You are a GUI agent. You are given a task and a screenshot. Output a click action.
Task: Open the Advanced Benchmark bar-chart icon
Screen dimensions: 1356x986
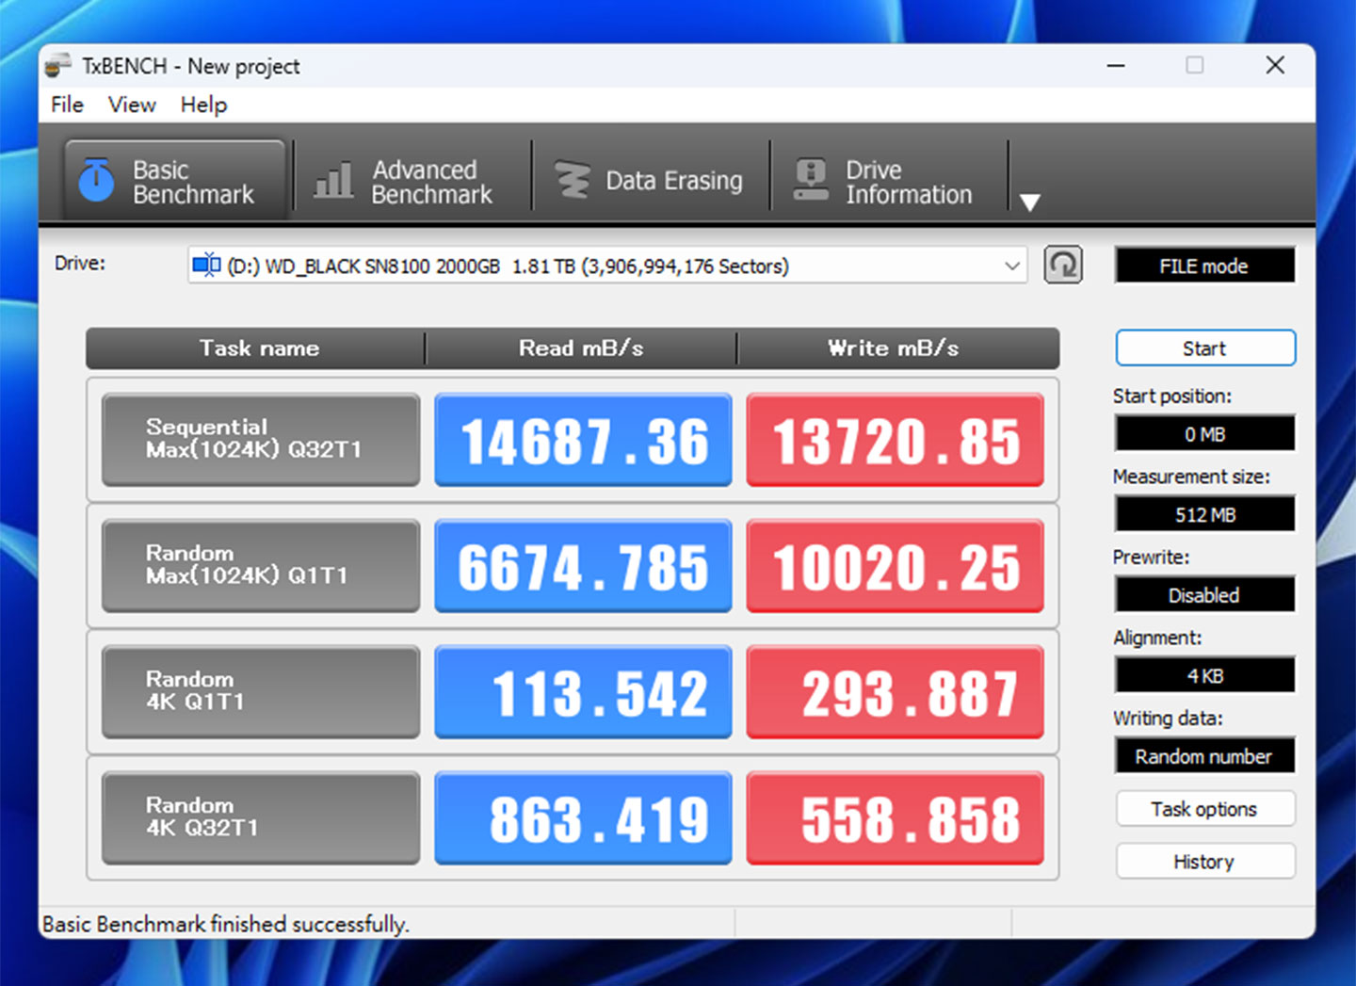click(x=331, y=179)
